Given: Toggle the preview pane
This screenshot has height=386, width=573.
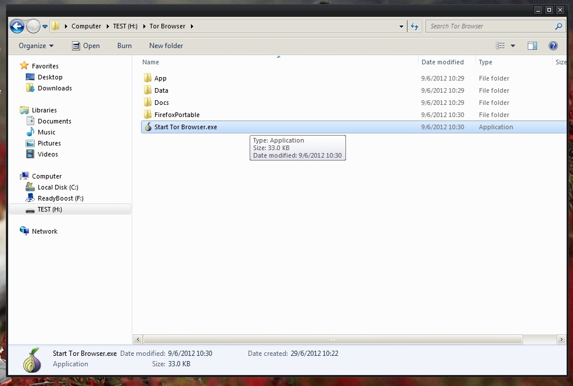Looking at the screenshot, I should click(x=532, y=46).
